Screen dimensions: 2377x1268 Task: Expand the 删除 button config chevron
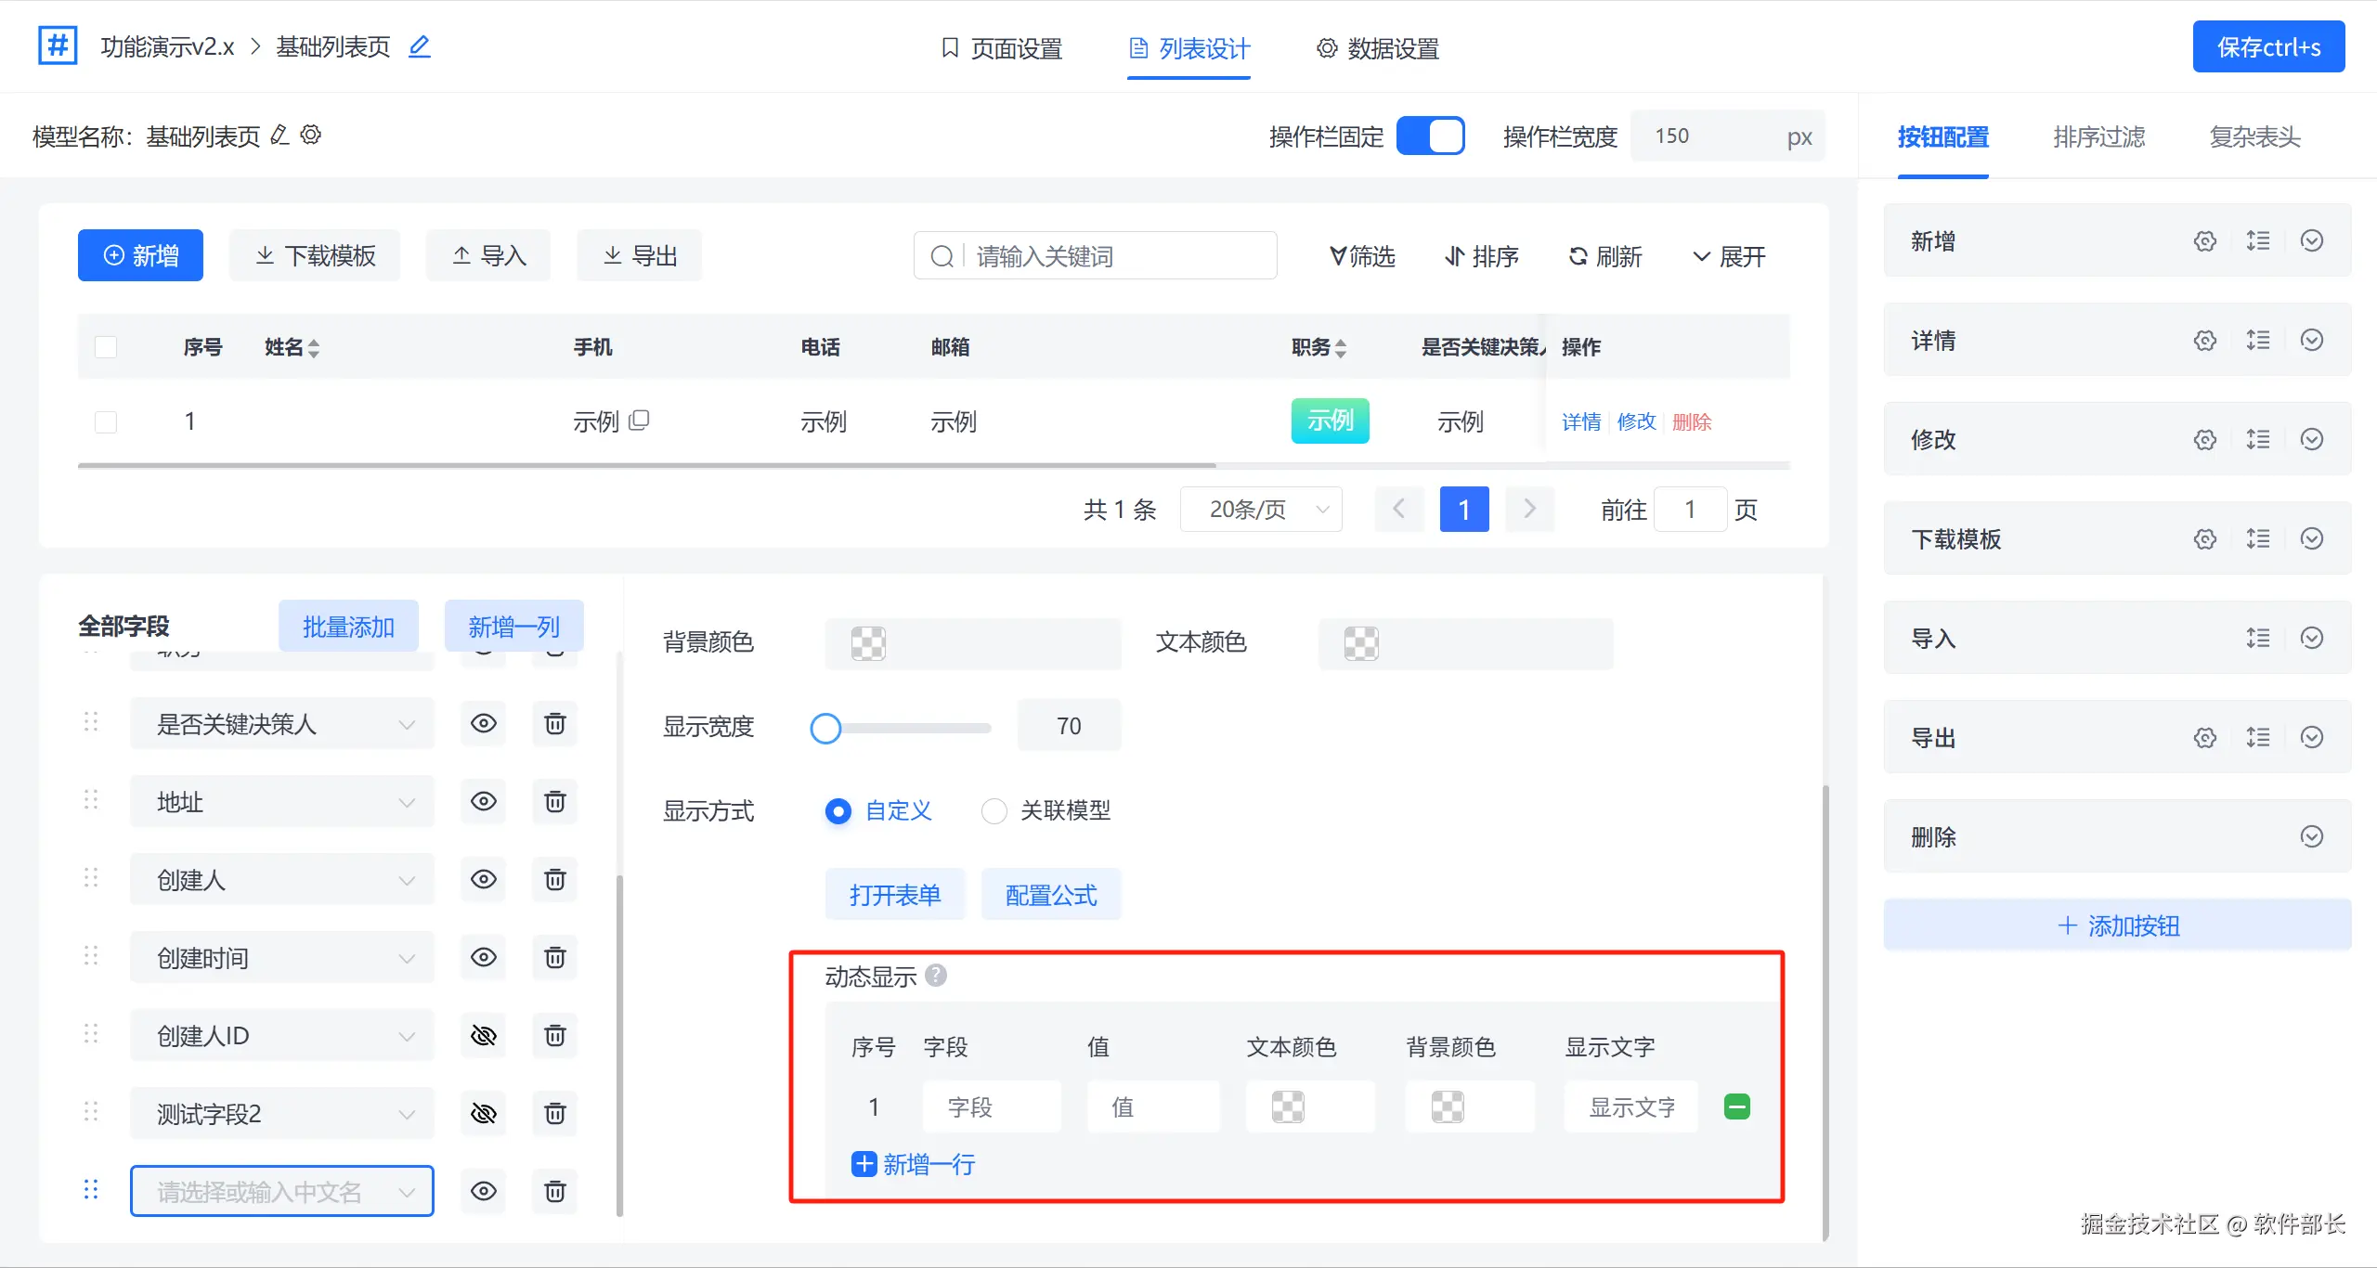tap(2311, 837)
